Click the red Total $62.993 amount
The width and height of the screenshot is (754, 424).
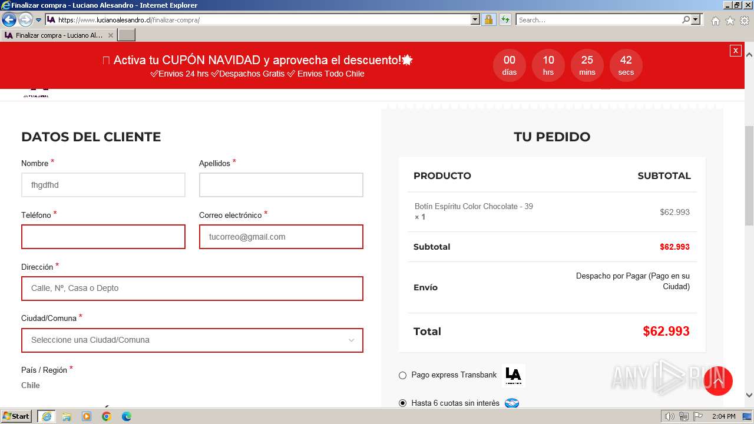[666, 331]
